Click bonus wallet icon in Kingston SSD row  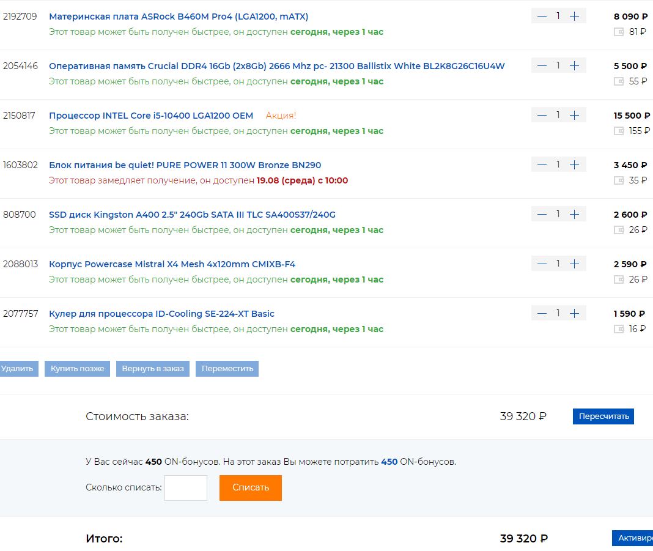tap(619, 231)
